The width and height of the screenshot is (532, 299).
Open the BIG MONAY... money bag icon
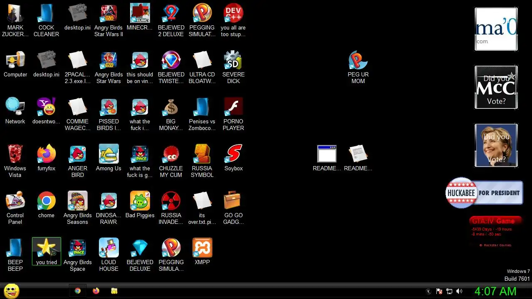(x=171, y=114)
